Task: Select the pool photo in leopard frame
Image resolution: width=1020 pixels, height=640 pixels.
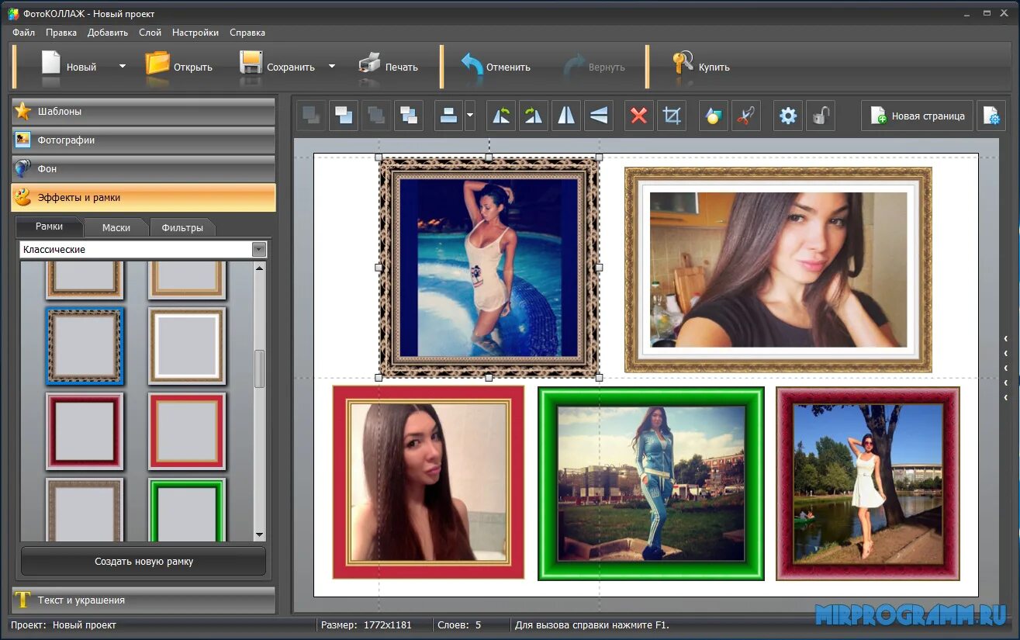Action: [x=489, y=268]
